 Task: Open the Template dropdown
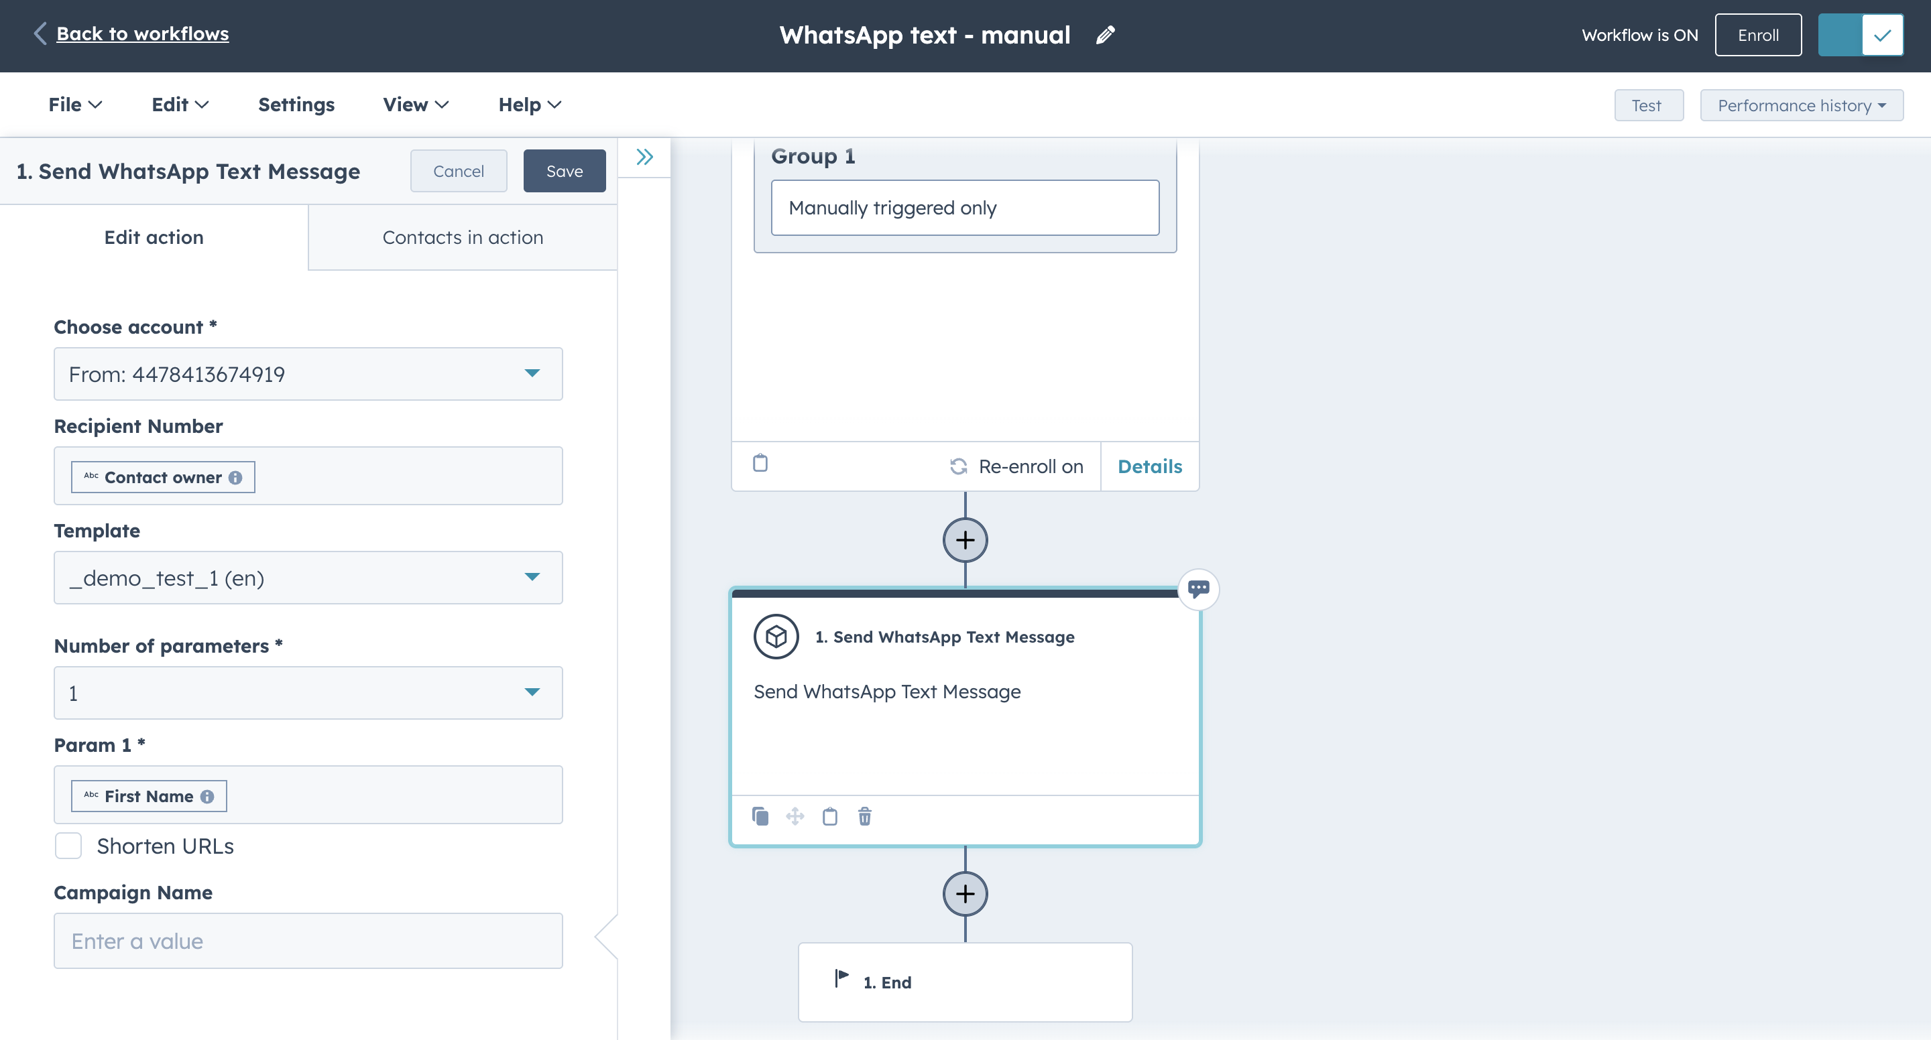[308, 578]
